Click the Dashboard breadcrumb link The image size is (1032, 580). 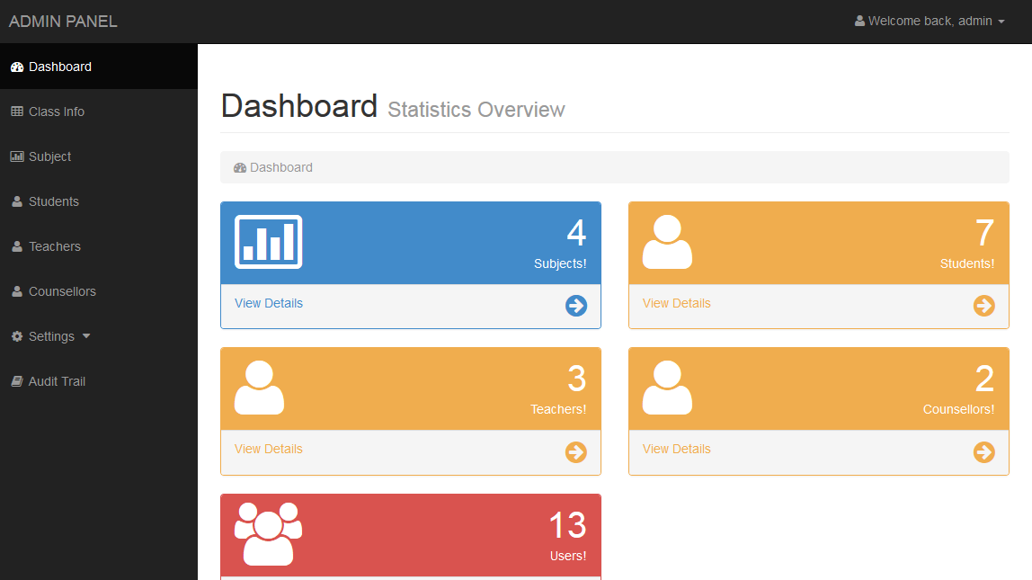coord(281,167)
